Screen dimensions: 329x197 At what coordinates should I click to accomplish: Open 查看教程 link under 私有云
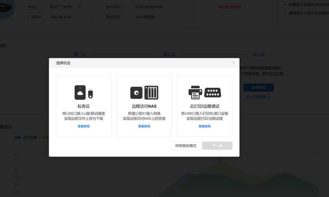[x=83, y=126]
